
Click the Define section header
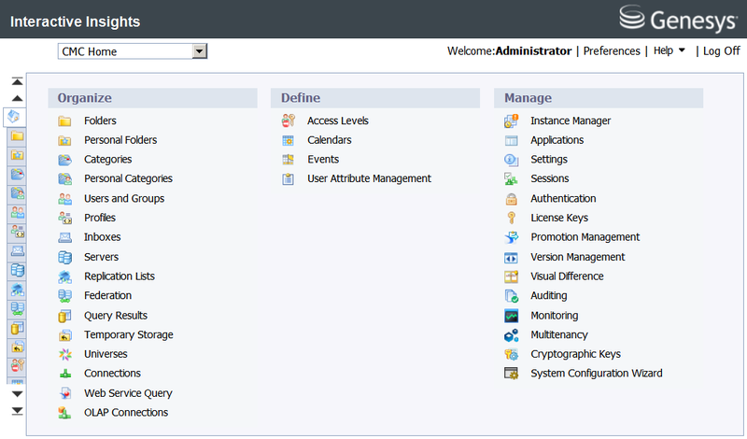[375, 98]
